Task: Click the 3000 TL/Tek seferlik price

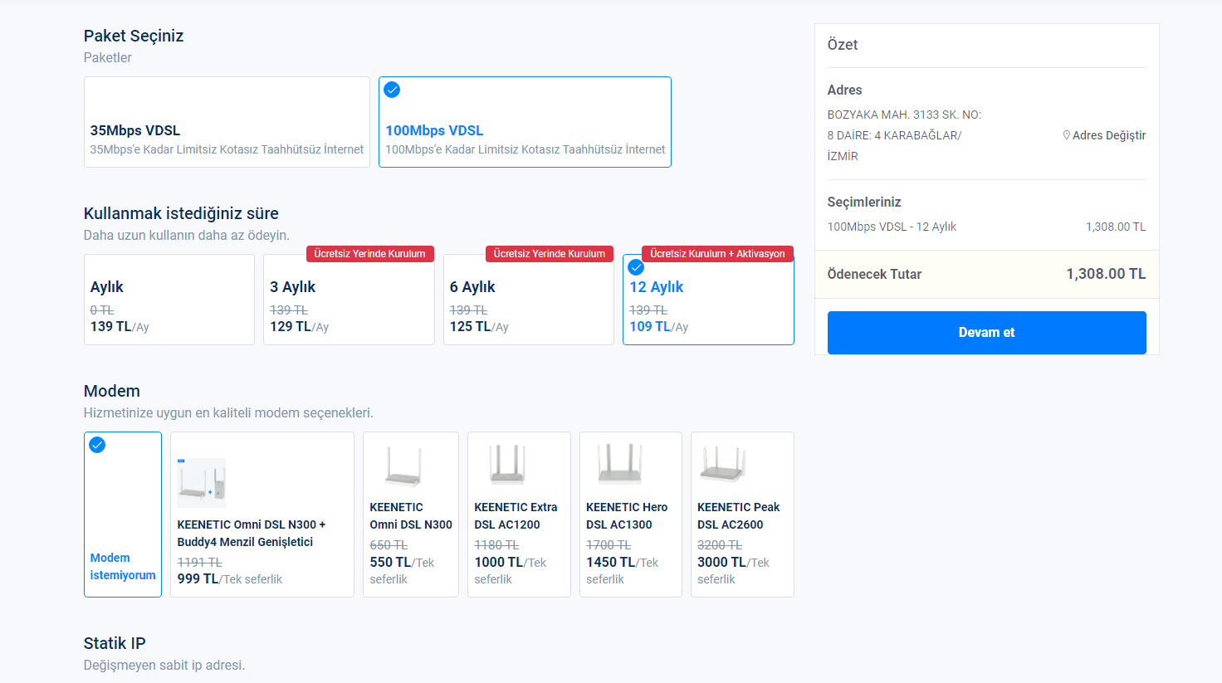Action: tap(733, 570)
